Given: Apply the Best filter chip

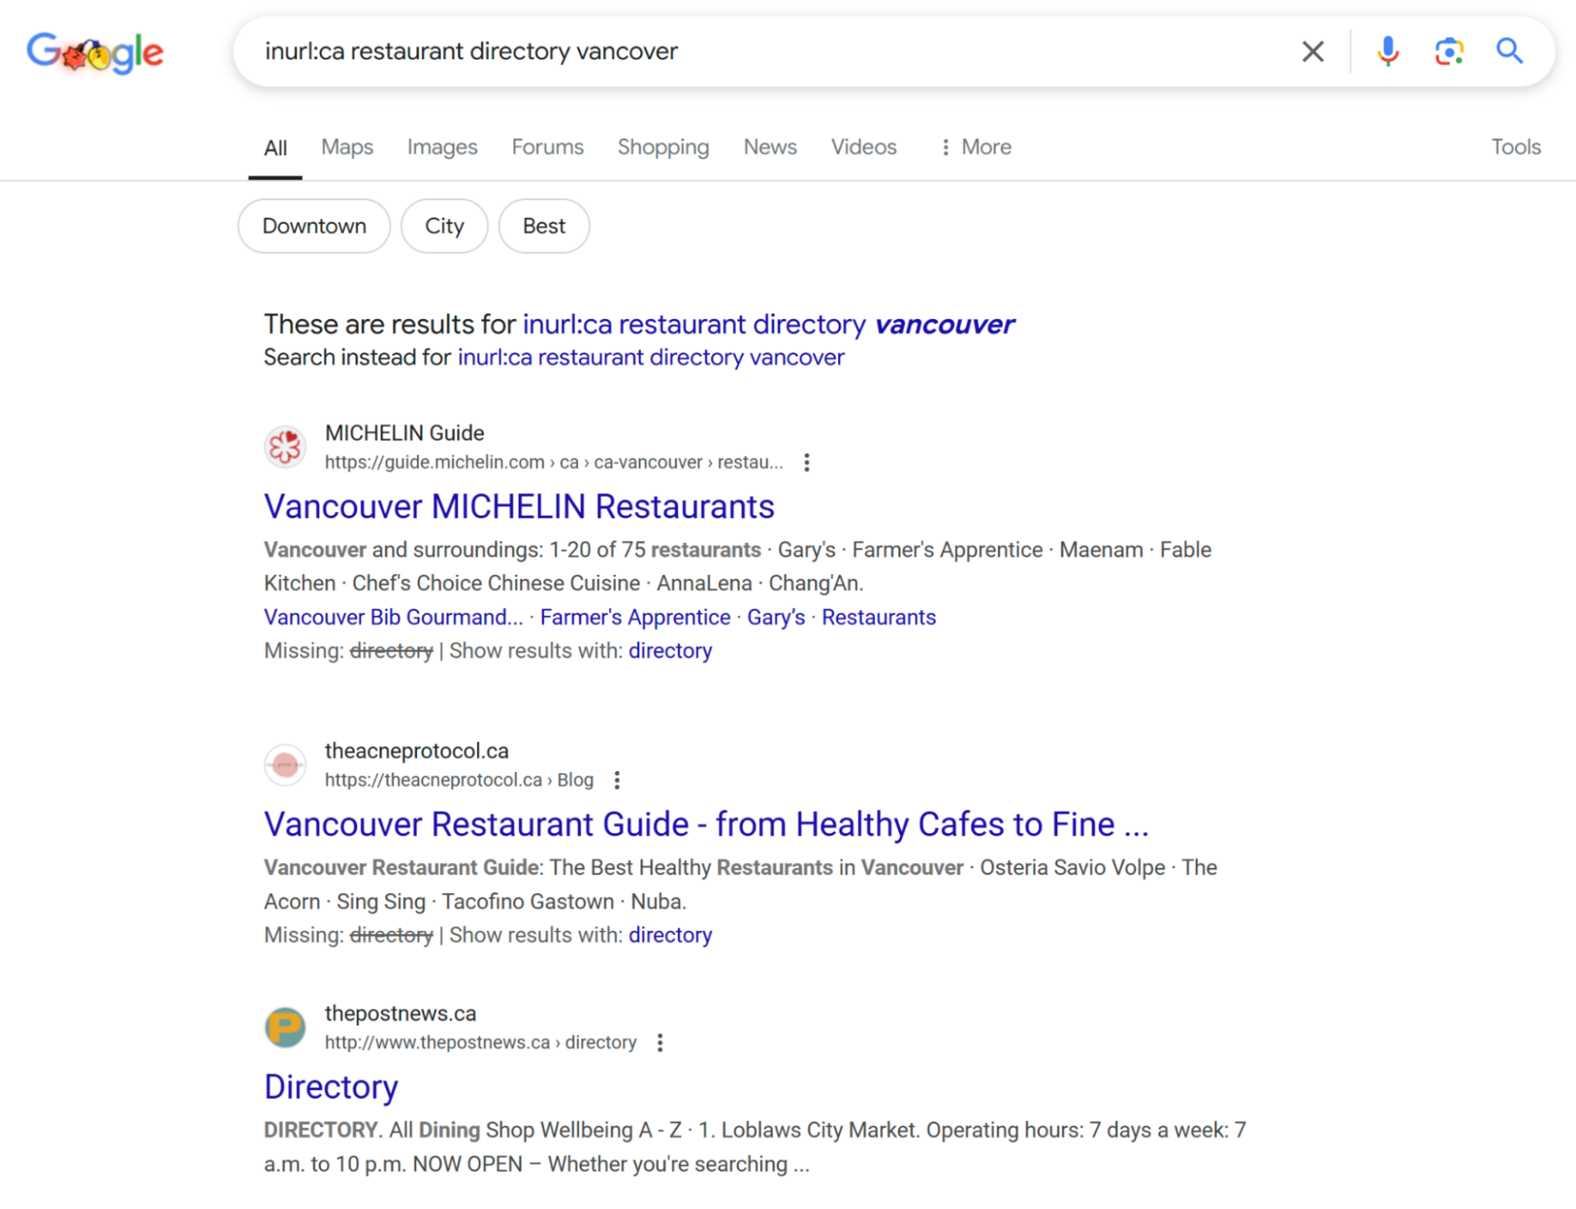Looking at the screenshot, I should 544,226.
